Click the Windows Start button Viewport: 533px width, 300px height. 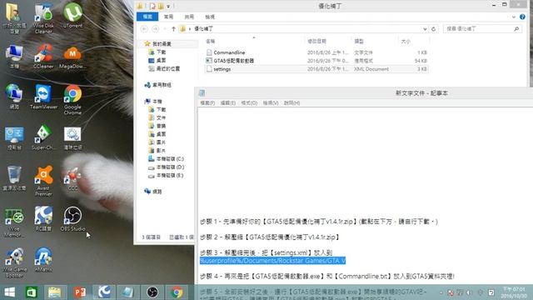[9, 292]
